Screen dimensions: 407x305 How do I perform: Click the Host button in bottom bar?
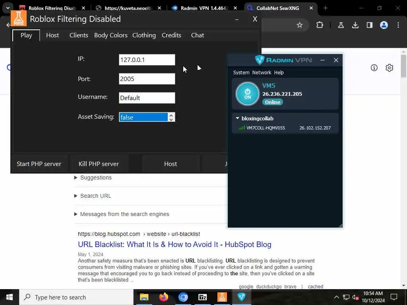[x=171, y=164]
